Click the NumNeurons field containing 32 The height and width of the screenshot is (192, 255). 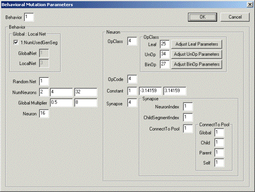pyautogui.click(x=86, y=92)
